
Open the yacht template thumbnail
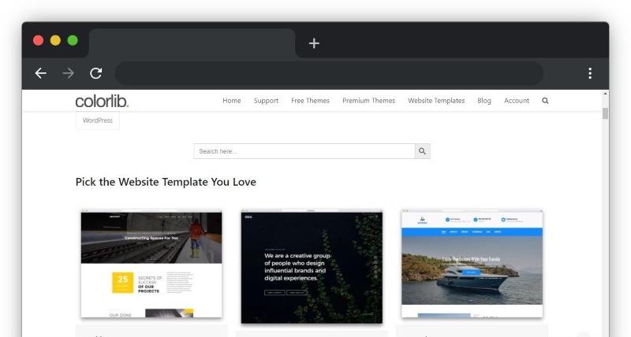pos(472,264)
